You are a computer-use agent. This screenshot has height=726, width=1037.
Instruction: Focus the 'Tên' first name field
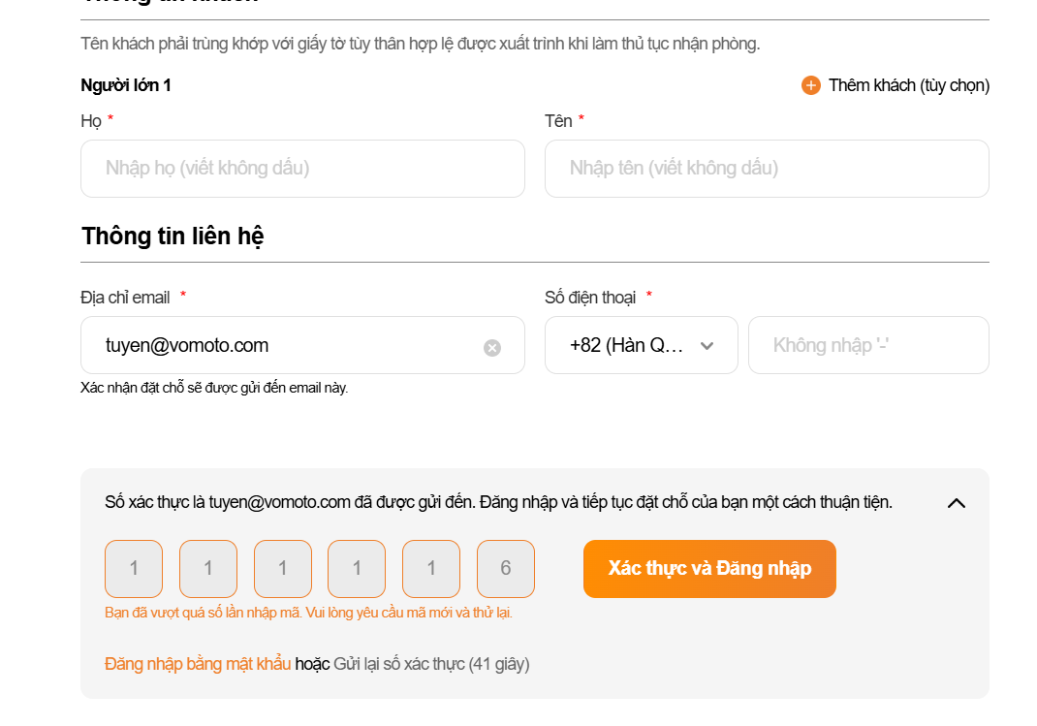pos(767,169)
